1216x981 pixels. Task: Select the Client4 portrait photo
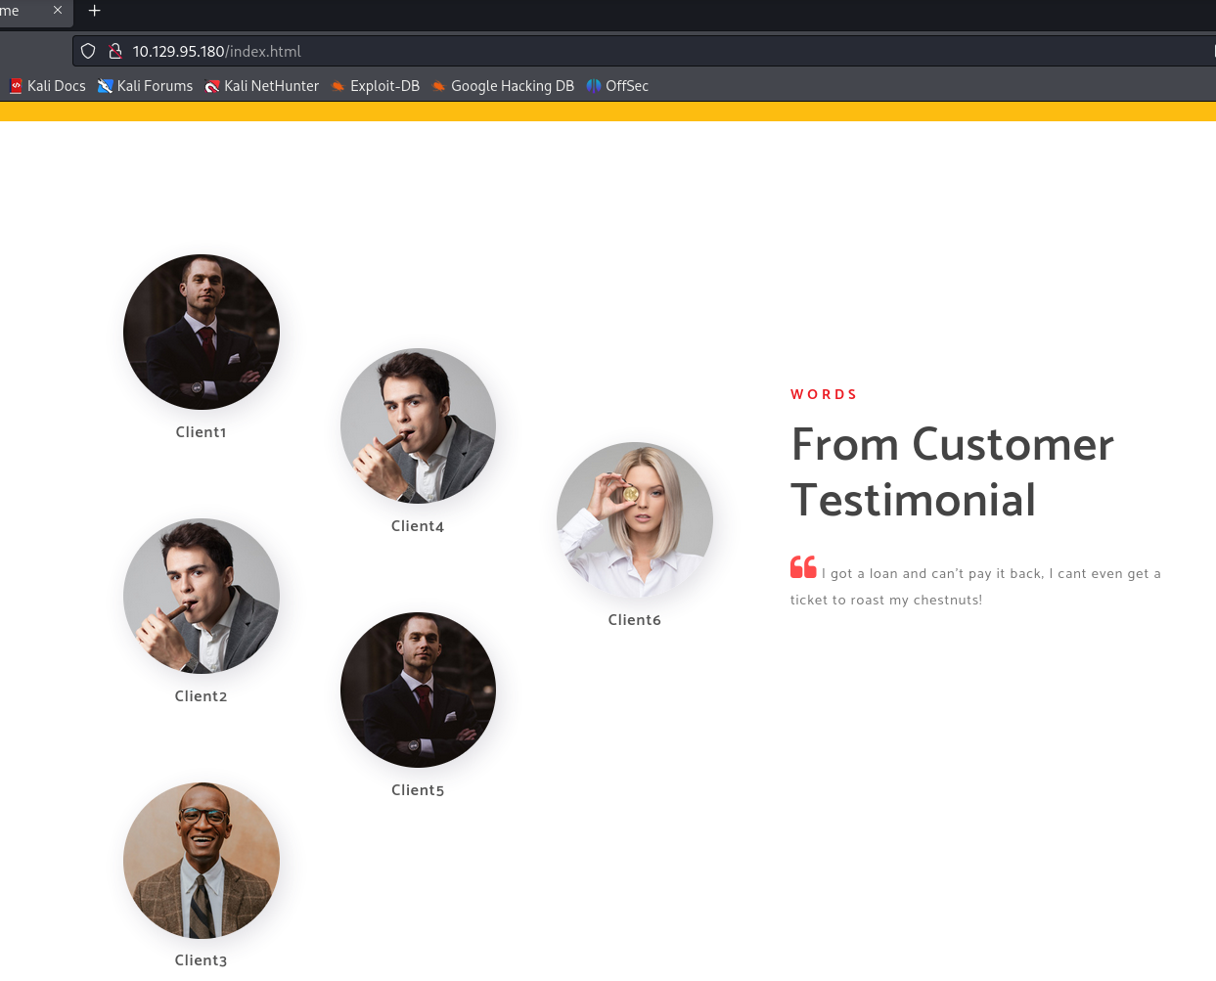point(418,426)
